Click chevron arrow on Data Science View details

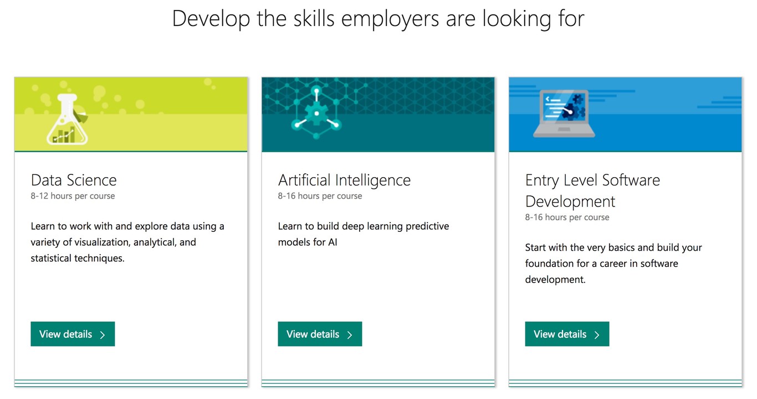pos(103,334)
